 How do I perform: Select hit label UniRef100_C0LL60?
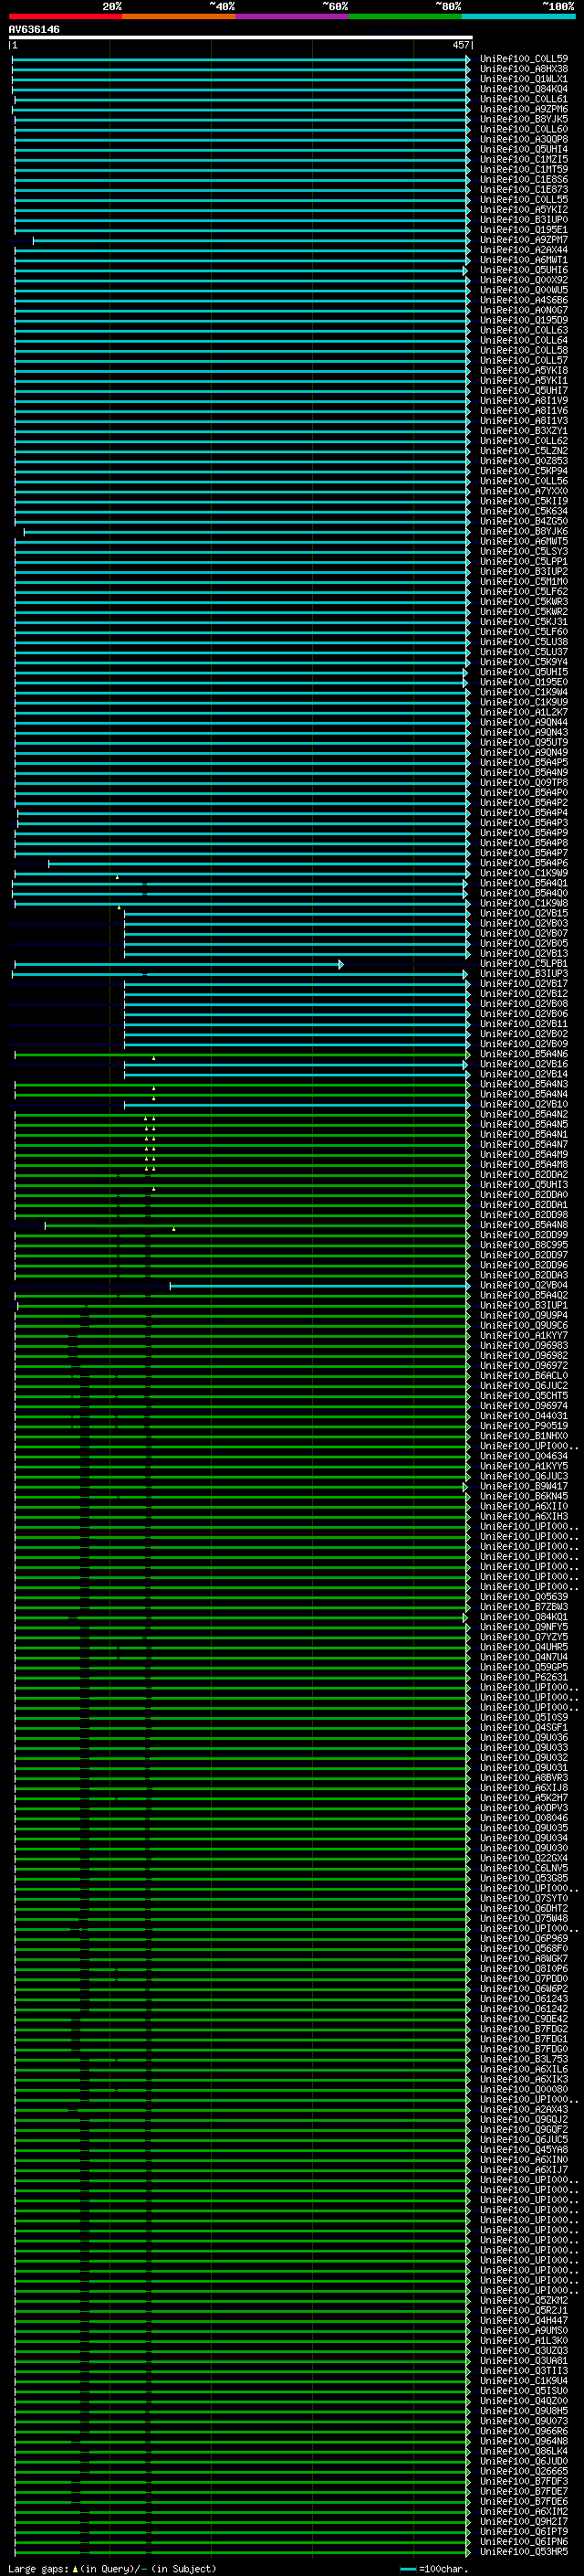tap(523, 129)
